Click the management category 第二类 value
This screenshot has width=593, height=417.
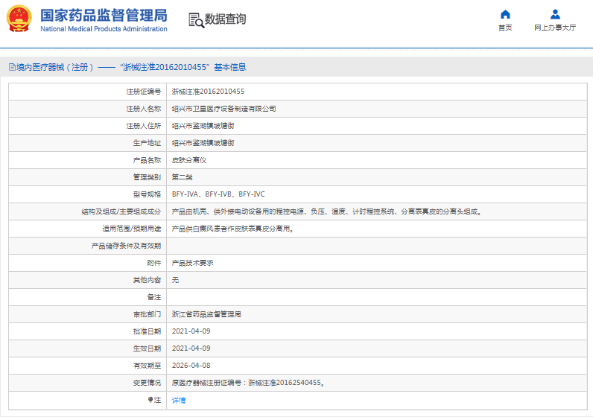click(x=182, y=177)
